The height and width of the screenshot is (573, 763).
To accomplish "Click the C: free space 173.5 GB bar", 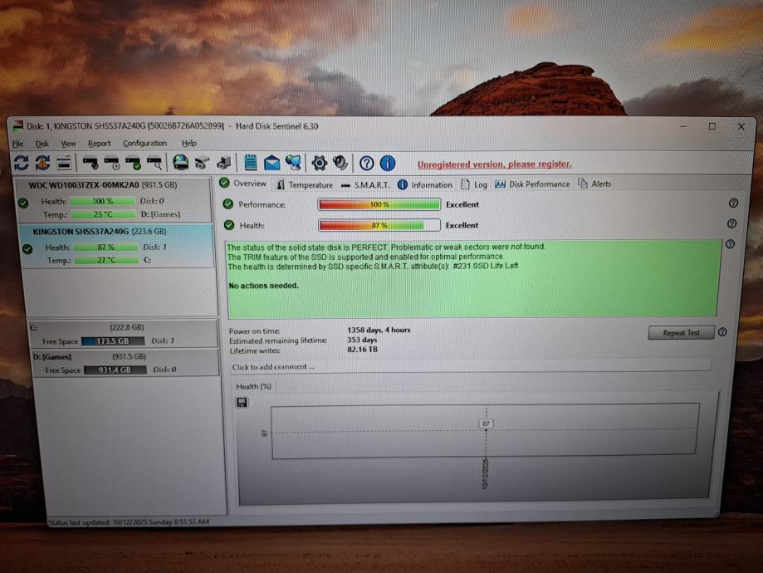I will tap(113, 341).
